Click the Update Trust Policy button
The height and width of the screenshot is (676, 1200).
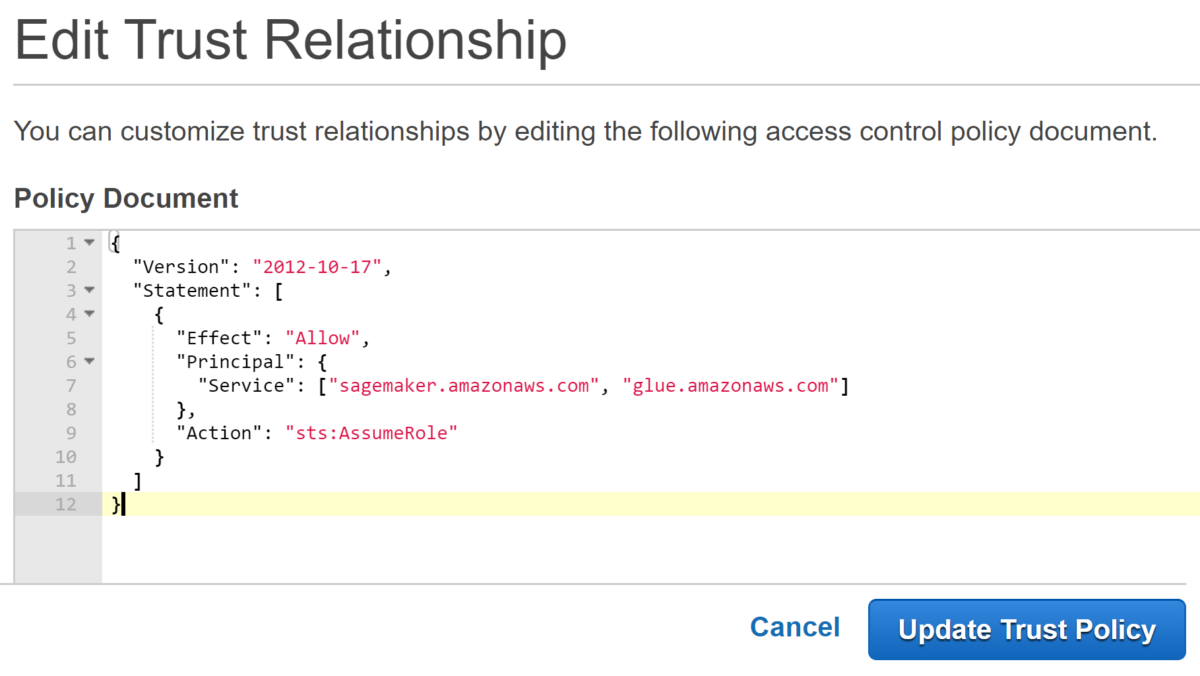1026,629
